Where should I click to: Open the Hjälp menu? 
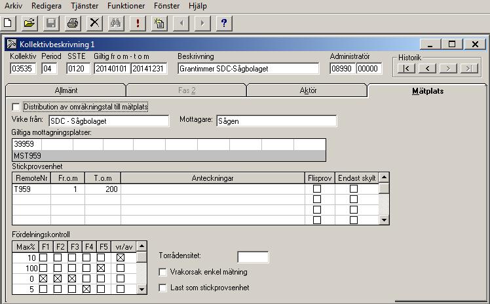pos(197,6)
